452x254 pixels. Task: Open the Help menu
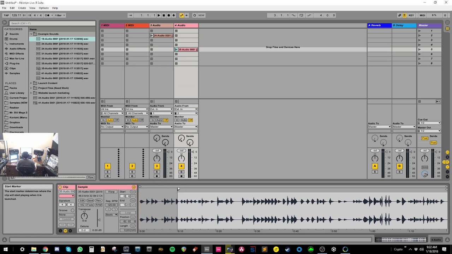pos(55,8)
